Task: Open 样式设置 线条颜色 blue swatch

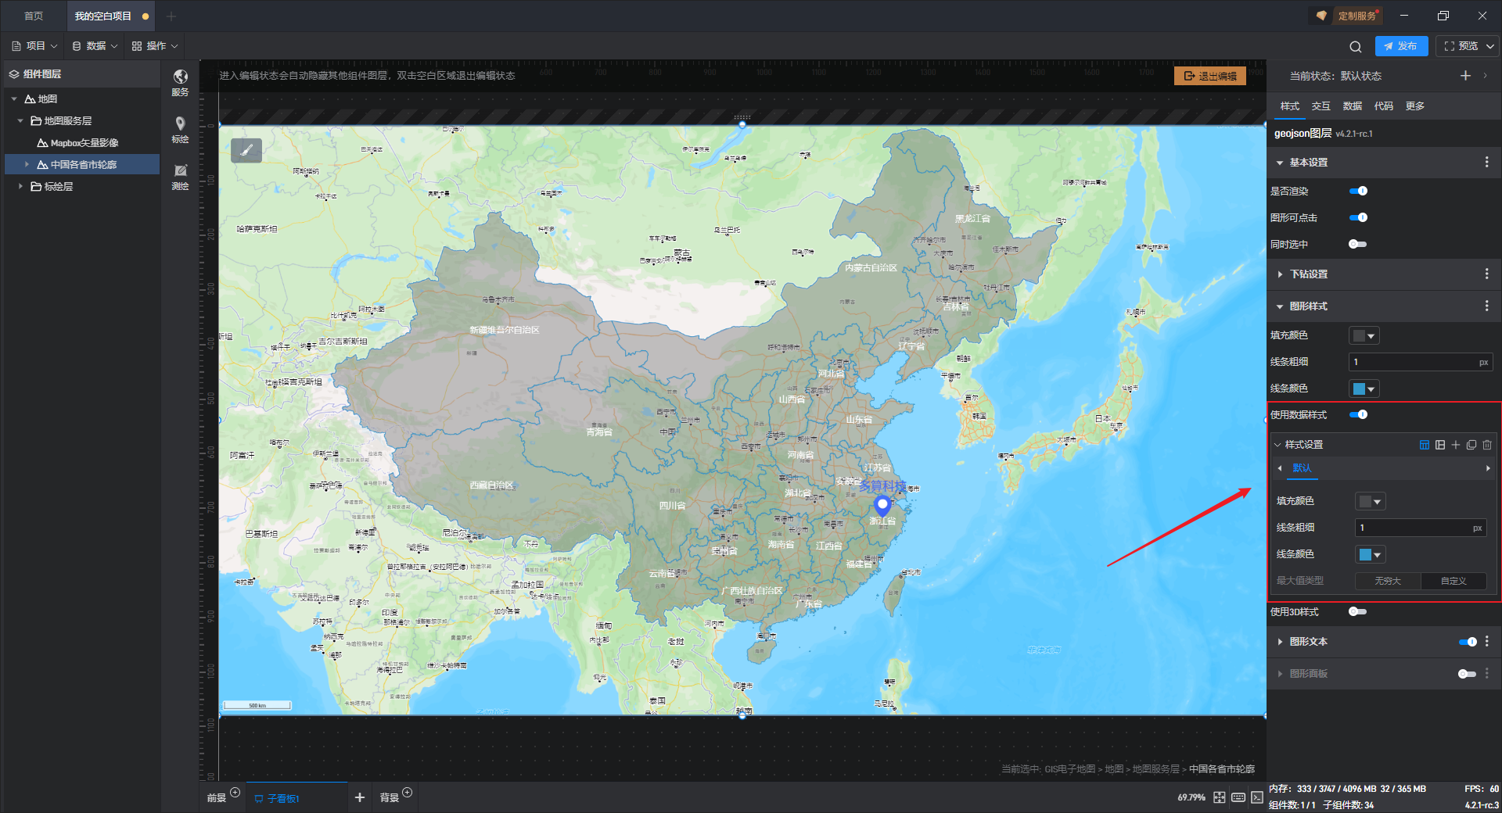Action: 1370,554
